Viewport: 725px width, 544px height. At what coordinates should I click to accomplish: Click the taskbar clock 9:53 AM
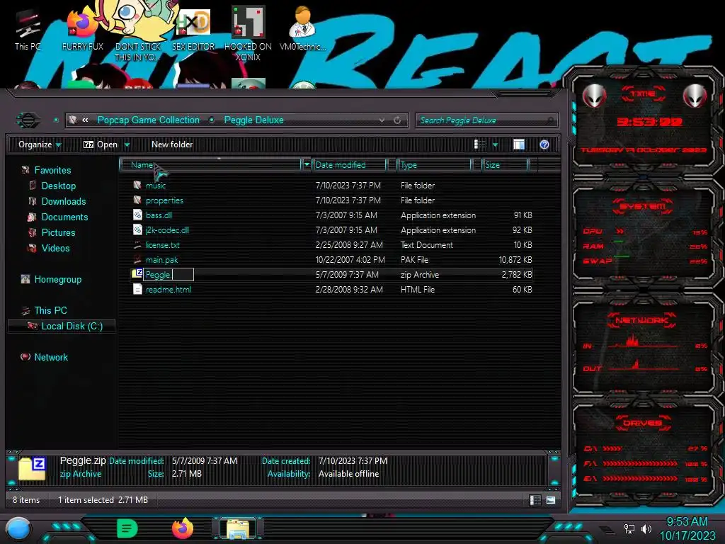[x=687, y=522]
